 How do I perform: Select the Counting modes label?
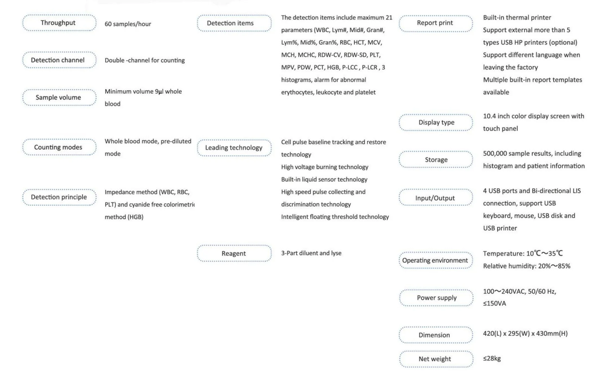(59, 147)
